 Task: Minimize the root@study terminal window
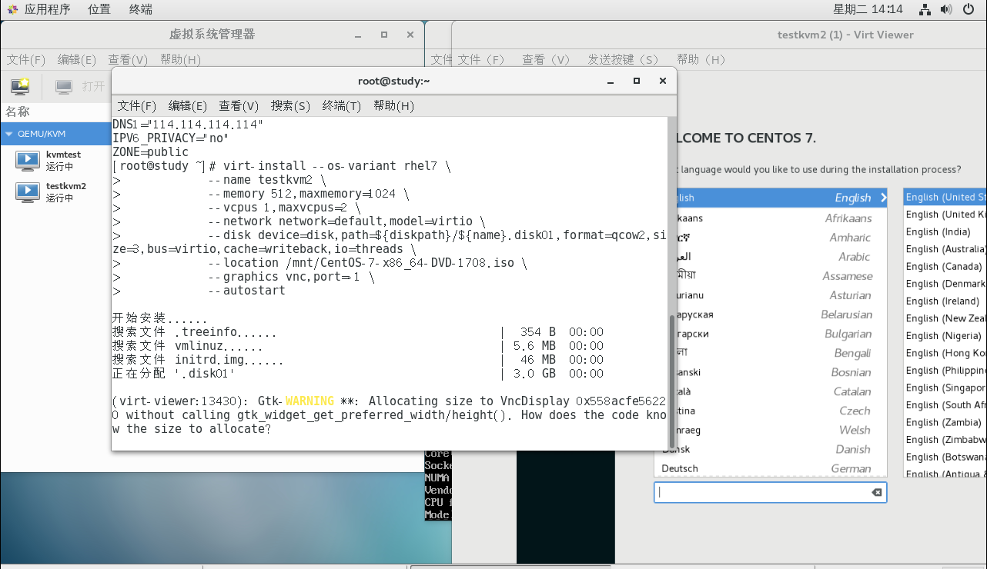click(x=611, y=81)
